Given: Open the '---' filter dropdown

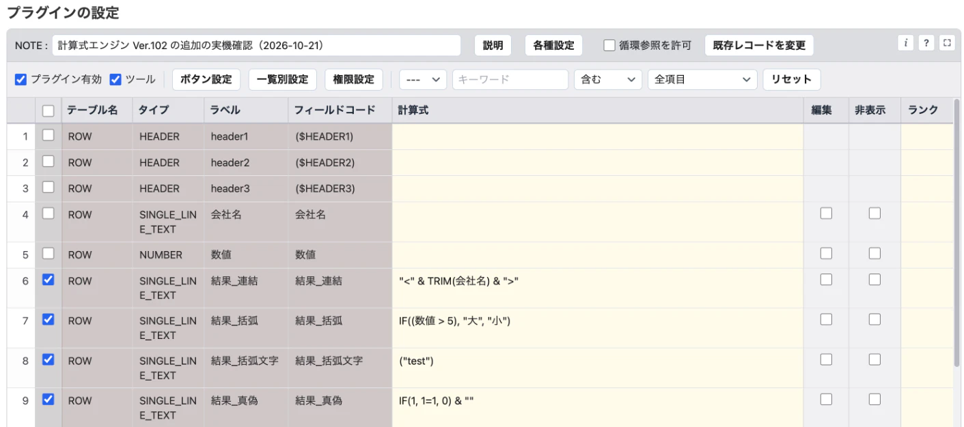Looking at the screenshot, I should tap(423, 80).
